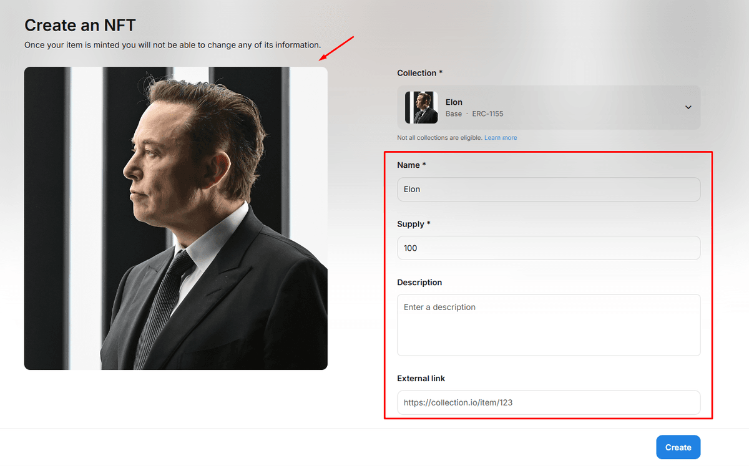Screen dimensions: 749x466
Task: Click the "Once your item is minted" notice text
Action: pyautogui.click(x=172, y=45)
